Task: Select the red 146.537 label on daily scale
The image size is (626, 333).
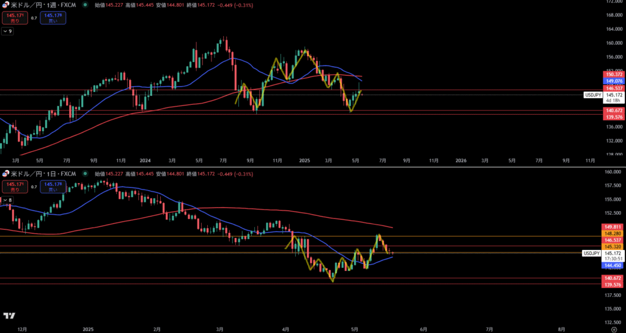Action: point(611,240)
